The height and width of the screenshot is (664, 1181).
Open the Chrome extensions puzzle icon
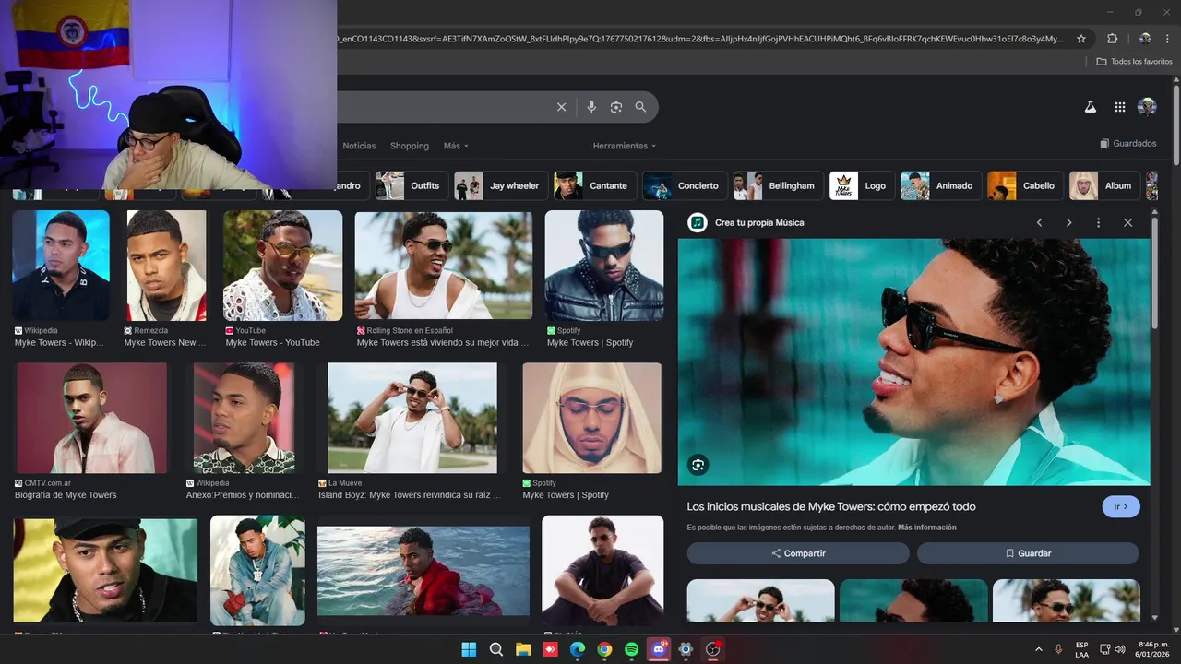click(1112, 39)
